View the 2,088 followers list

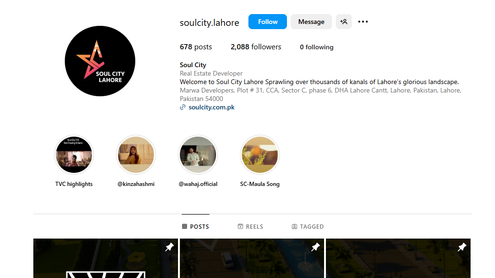coord(255,47)
